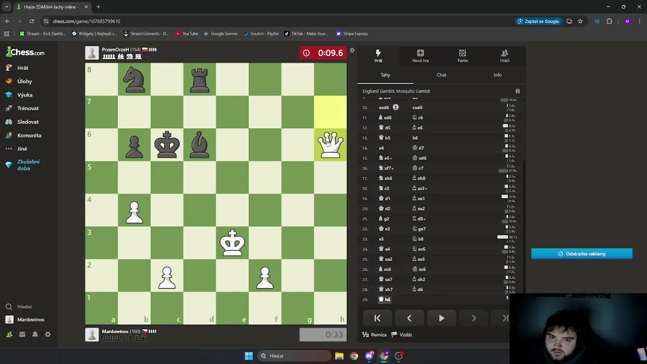Click the Hrát lightning tab icon
The height and width of the screenshot is (364, 647).
point(378,53)
